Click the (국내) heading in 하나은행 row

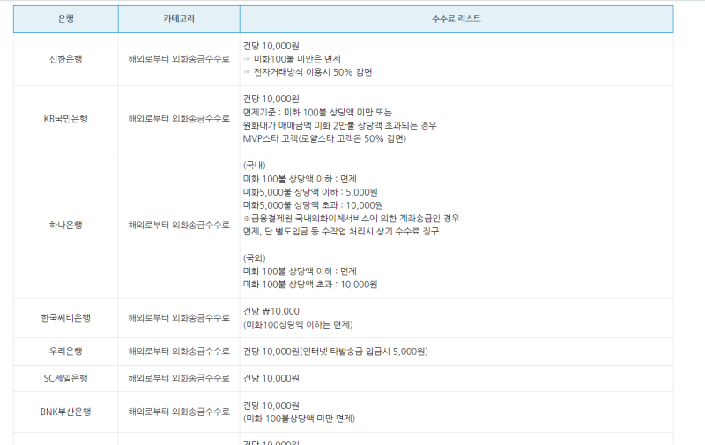pos(255,165)
